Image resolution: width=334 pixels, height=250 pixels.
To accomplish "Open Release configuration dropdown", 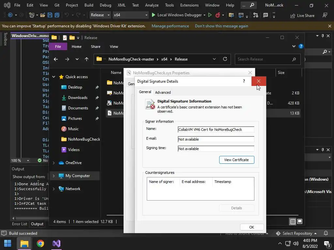I will pos(100,15).
